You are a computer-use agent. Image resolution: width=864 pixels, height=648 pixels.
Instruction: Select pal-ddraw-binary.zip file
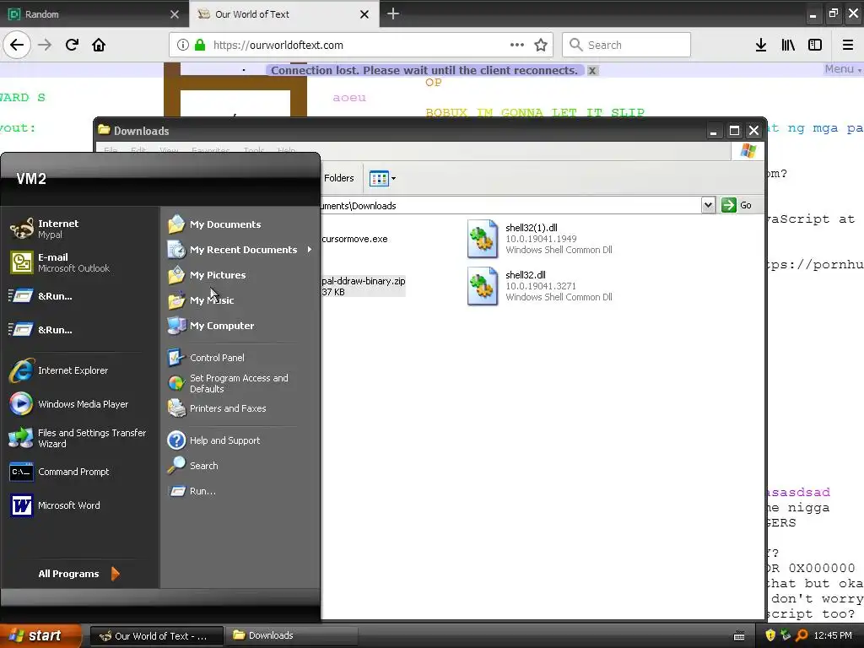tap(363, 286)
